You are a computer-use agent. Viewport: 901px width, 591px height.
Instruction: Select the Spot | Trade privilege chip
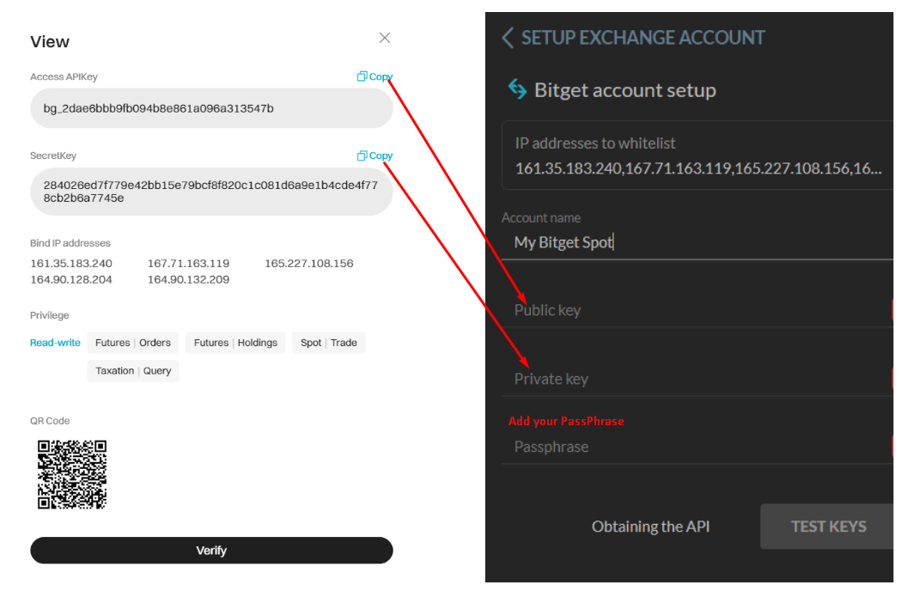(x=328, y=342)
